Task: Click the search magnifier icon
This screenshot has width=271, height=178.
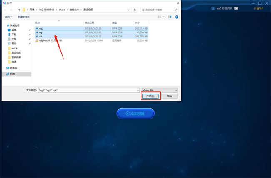Action: click(x=176, y=10)
